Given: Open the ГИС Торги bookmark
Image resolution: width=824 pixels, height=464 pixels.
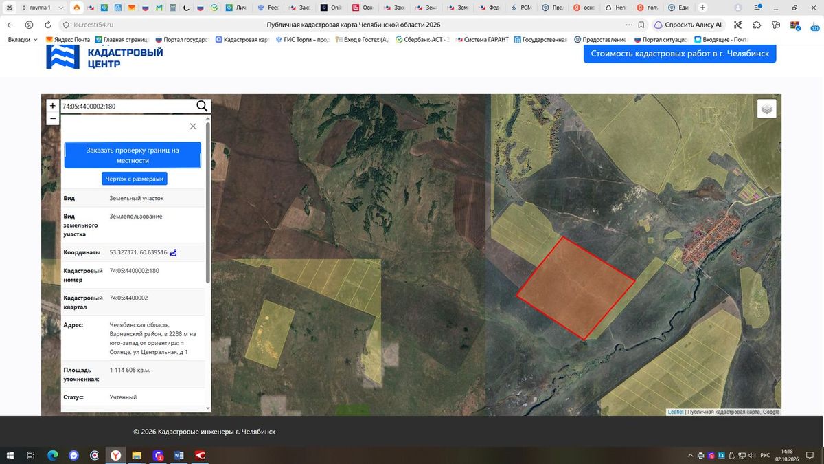Looking at the screenshot, I should click(x=302, y=40).
